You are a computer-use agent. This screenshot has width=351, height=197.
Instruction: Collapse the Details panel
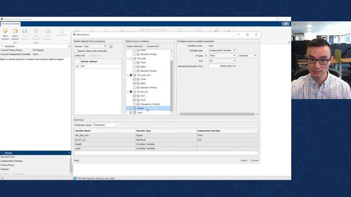click(2, 153)
